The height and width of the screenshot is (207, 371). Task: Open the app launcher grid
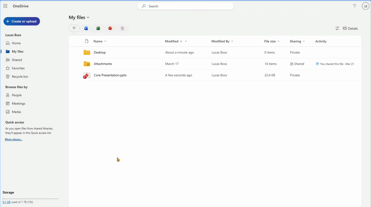5,6
